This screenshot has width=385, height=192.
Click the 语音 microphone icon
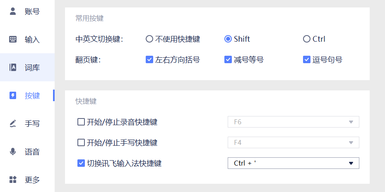click(13, 152)
